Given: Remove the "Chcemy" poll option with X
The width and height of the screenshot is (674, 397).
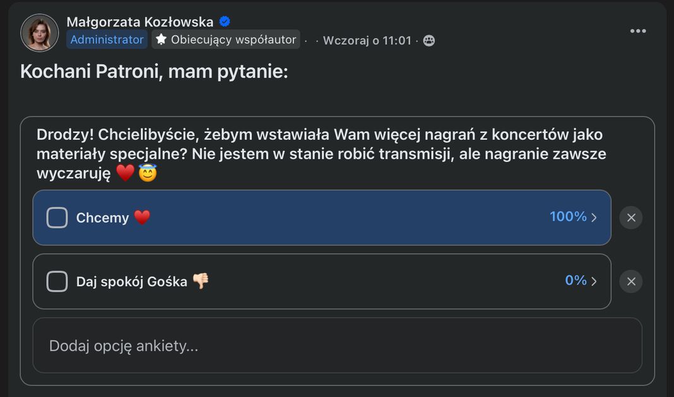Looking at the screenshot, I should point(631,217).
